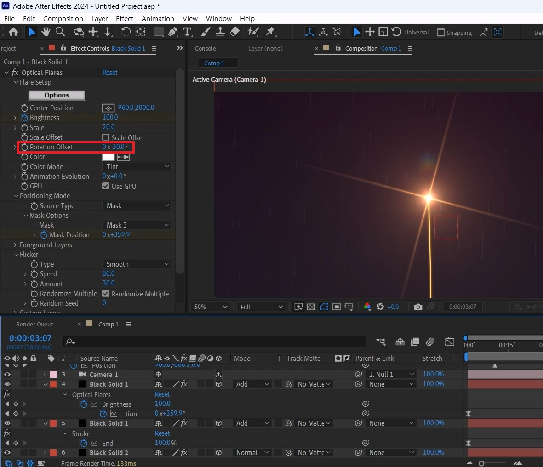Viewport: 543px width, 467px height.
Task: Enable the Scale Offset checkbox
Action: click(x=106, y=137)
